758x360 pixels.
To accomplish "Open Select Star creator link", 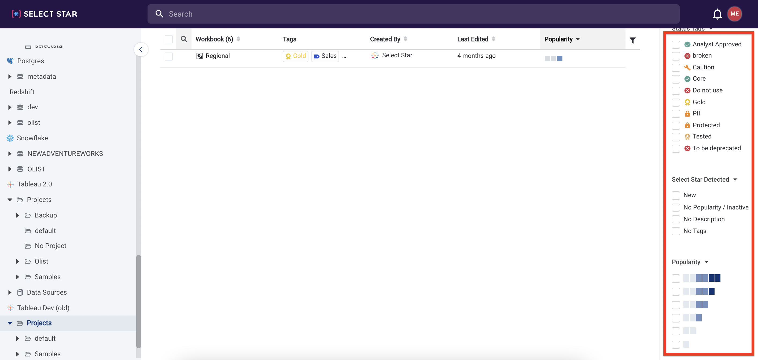I will pyautogui.click(x=397, y=55).
